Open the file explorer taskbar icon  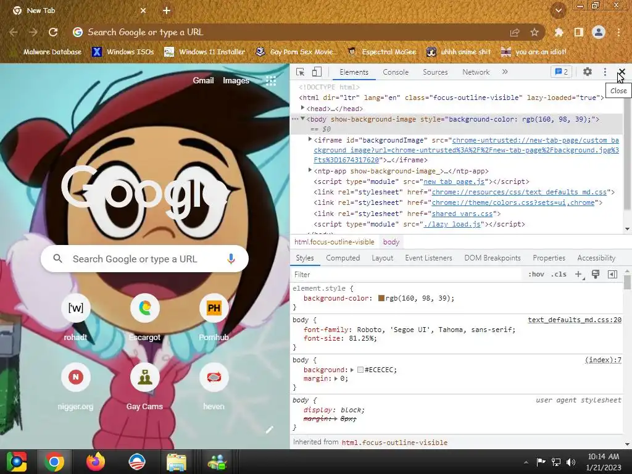(x=177, y=462)
